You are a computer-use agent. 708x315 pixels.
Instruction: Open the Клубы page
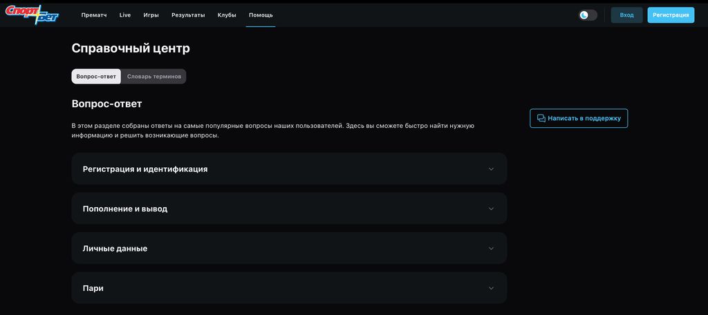227,15
